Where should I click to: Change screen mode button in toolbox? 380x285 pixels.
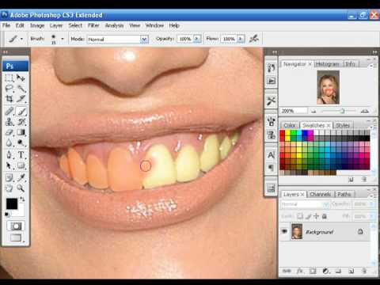(x=16, y=237)
